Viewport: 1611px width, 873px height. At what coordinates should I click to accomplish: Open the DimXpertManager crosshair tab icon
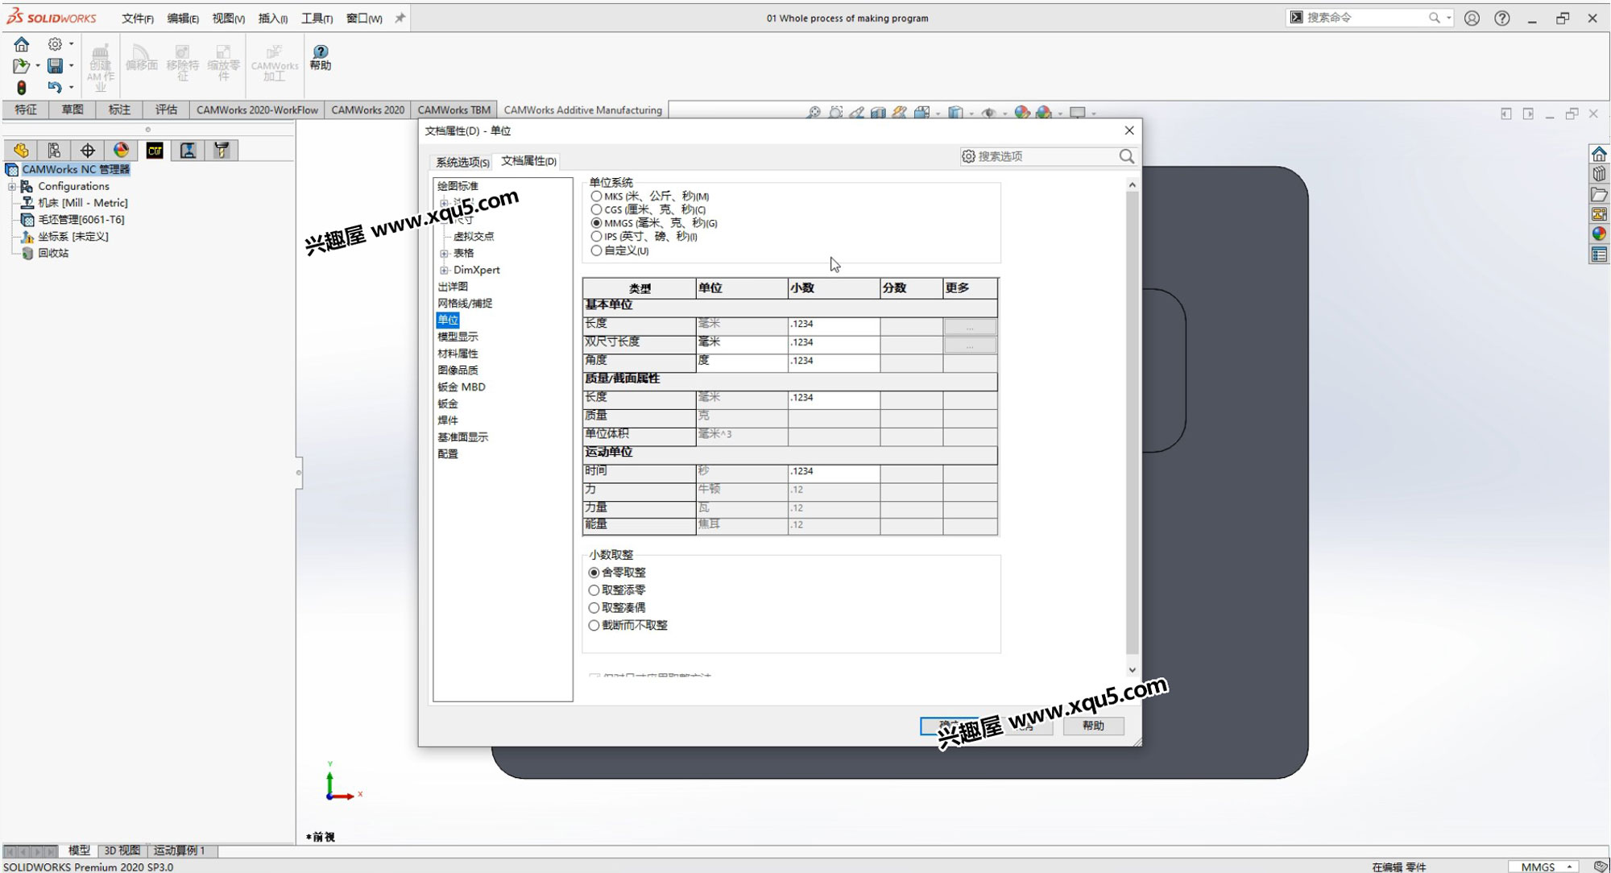(x=88, y=150)
